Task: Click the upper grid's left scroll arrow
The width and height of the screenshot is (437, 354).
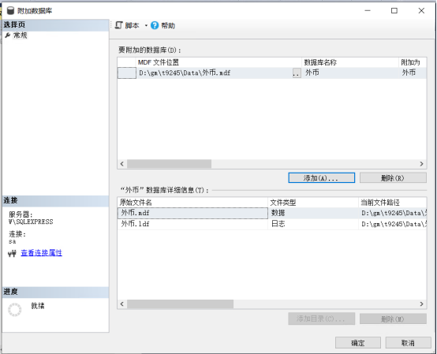Action: [x=121, y=164]
